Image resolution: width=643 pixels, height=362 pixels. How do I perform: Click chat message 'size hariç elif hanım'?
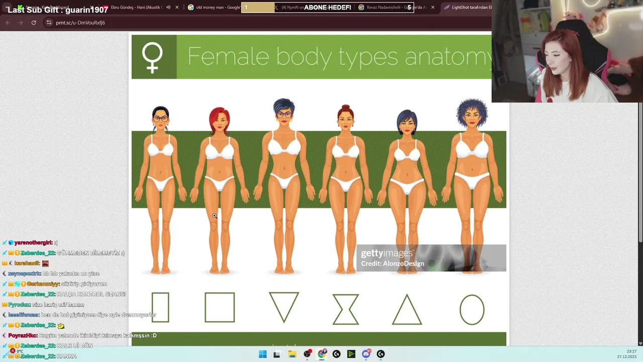tap(58, 305)
